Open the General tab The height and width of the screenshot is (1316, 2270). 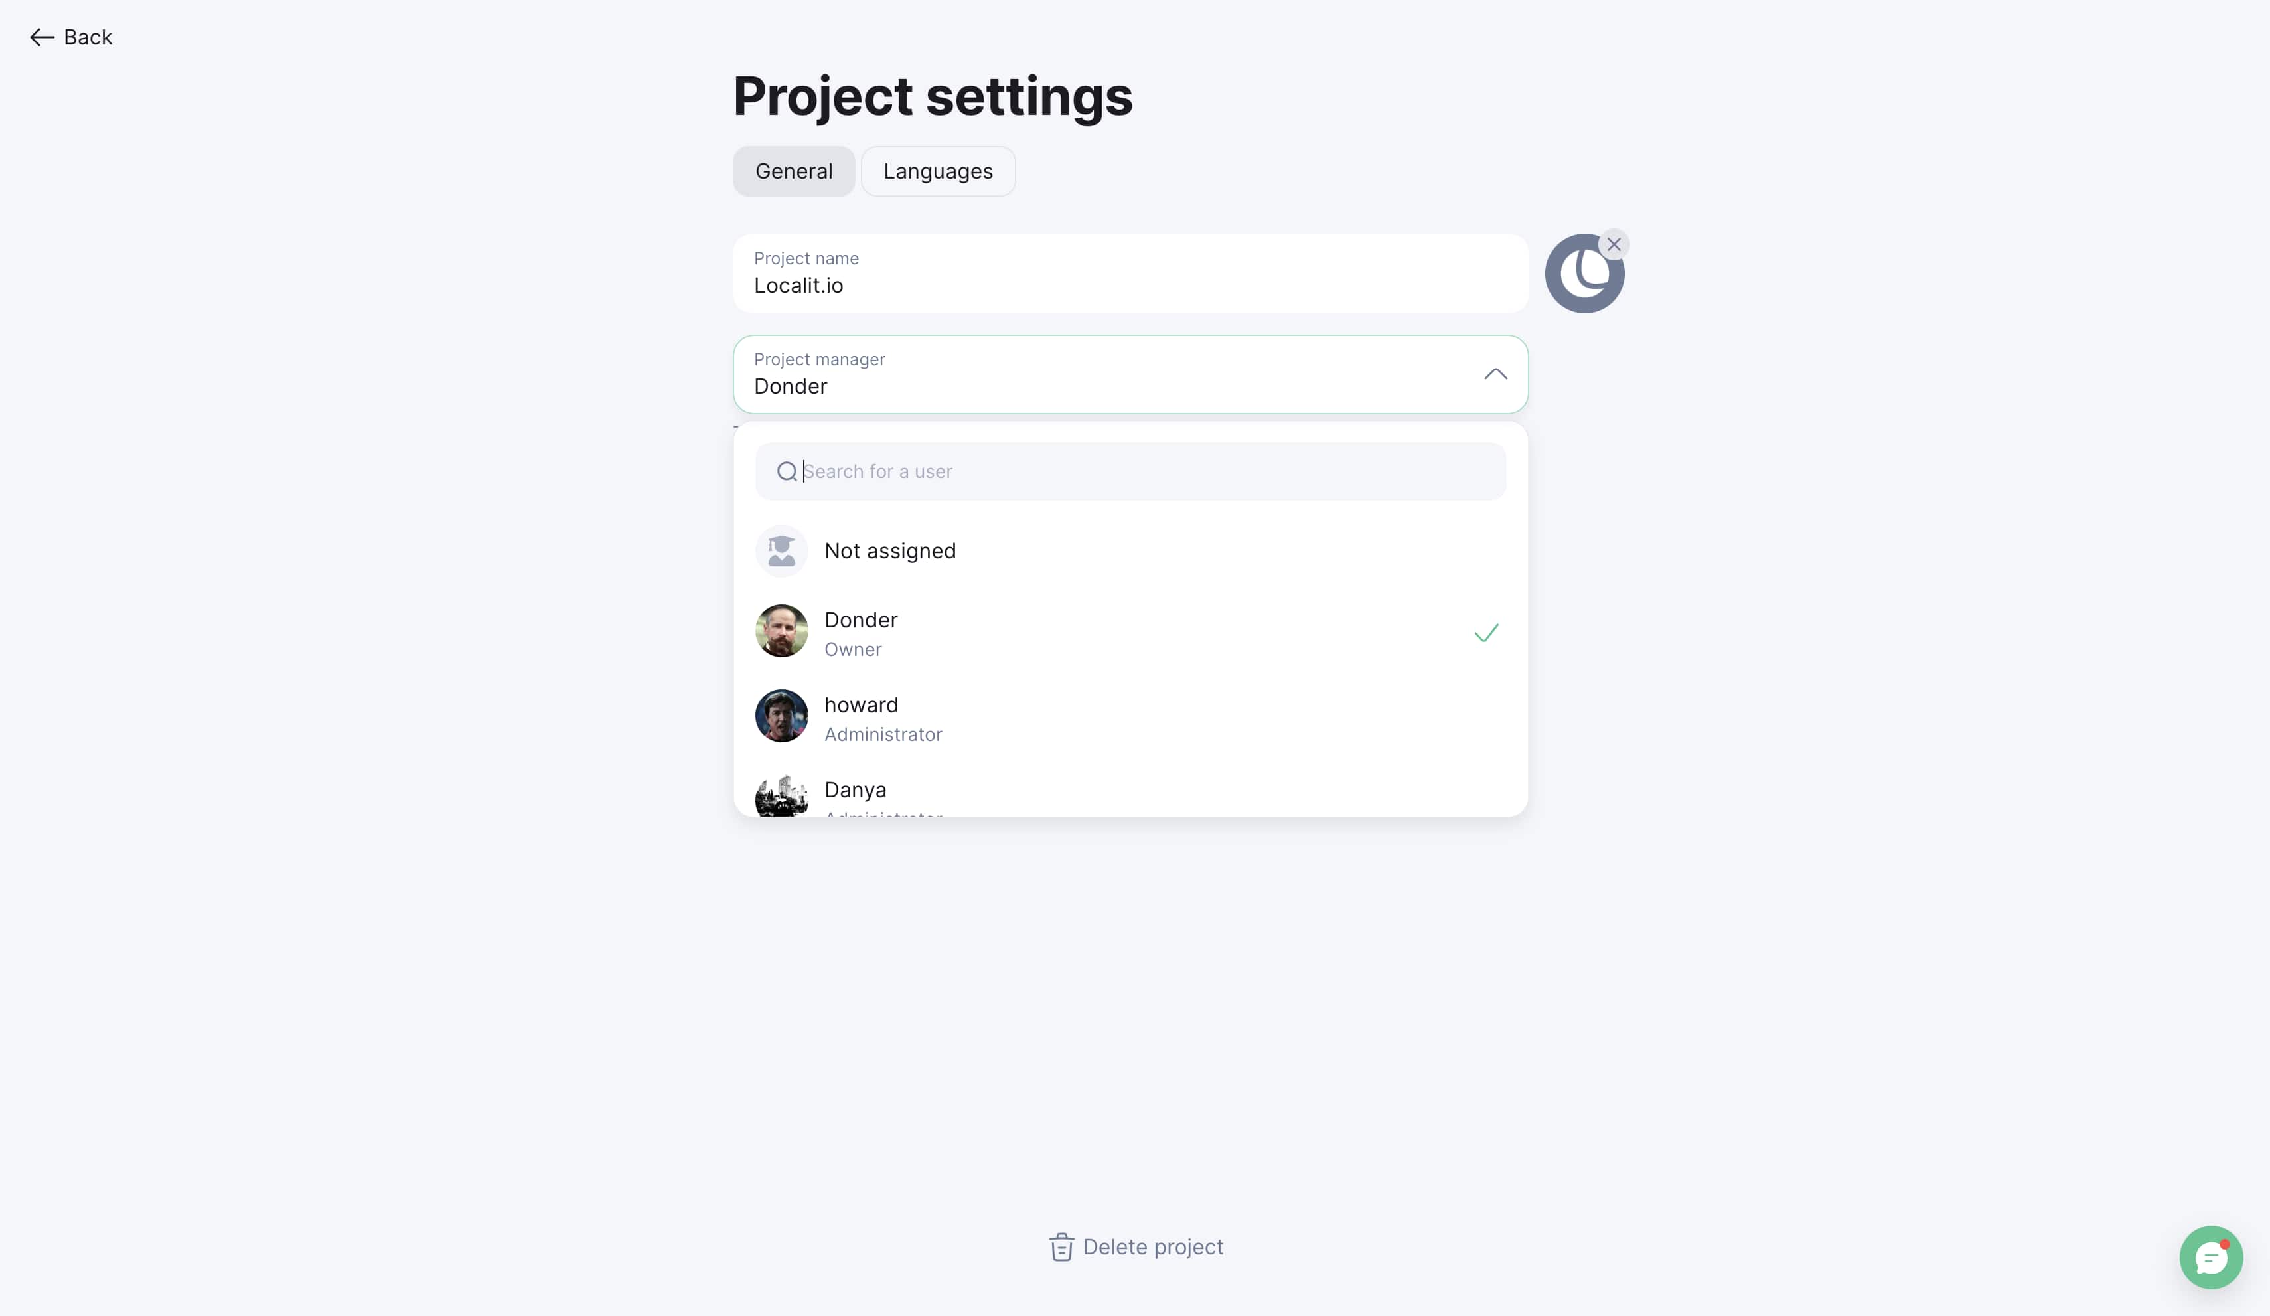794,171
